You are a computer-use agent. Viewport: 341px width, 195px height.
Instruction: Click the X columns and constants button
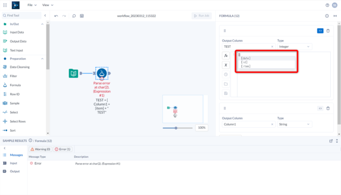226,65
